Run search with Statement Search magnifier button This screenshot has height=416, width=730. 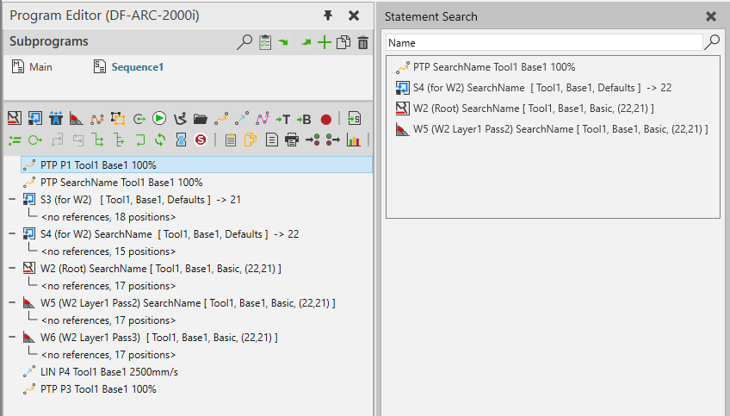712,42
